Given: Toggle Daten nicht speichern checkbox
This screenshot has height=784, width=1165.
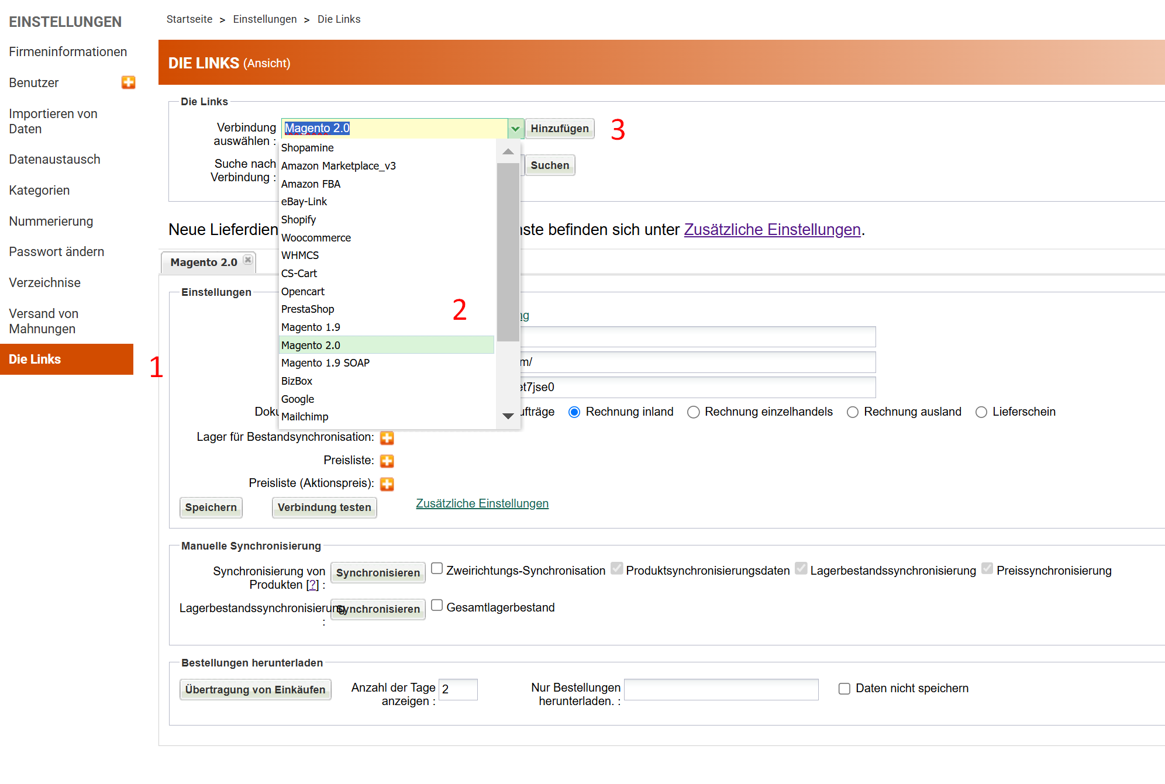Looking at the screenshot, I should click(x=844, y=689).
